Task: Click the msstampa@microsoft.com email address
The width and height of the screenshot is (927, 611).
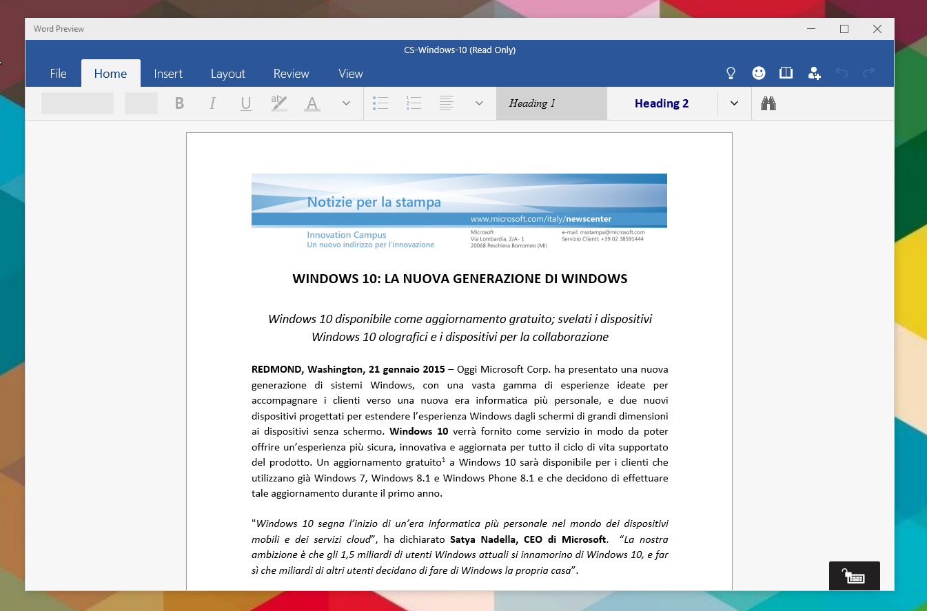Action: 613,233
